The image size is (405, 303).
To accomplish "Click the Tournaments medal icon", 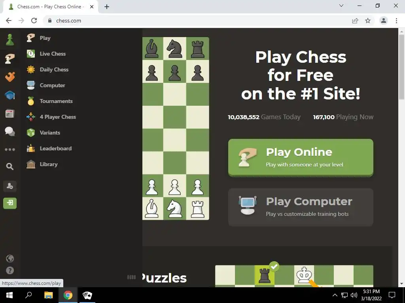I will 31,101.
